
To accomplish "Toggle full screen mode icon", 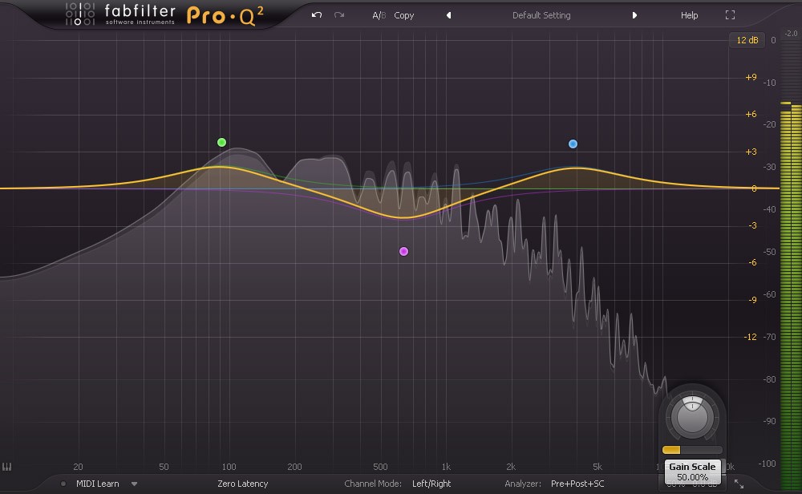I will pyautogui.click(x=730, y=15).
